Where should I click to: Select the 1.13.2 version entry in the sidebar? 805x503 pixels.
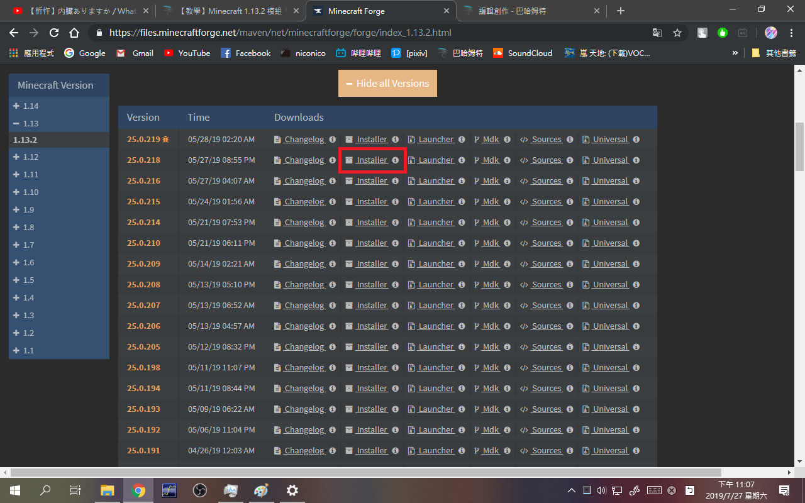click(x=58, y=140)
